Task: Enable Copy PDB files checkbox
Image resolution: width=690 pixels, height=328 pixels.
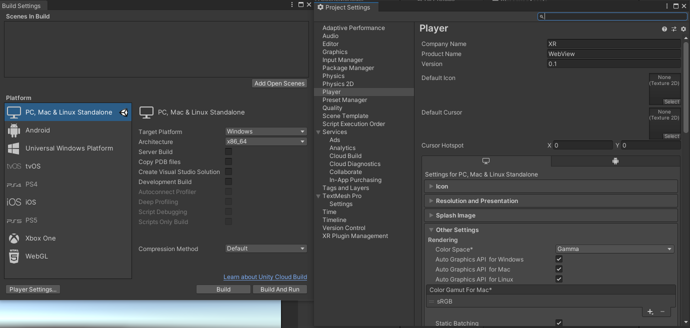Action: click(x=228, y=161)
